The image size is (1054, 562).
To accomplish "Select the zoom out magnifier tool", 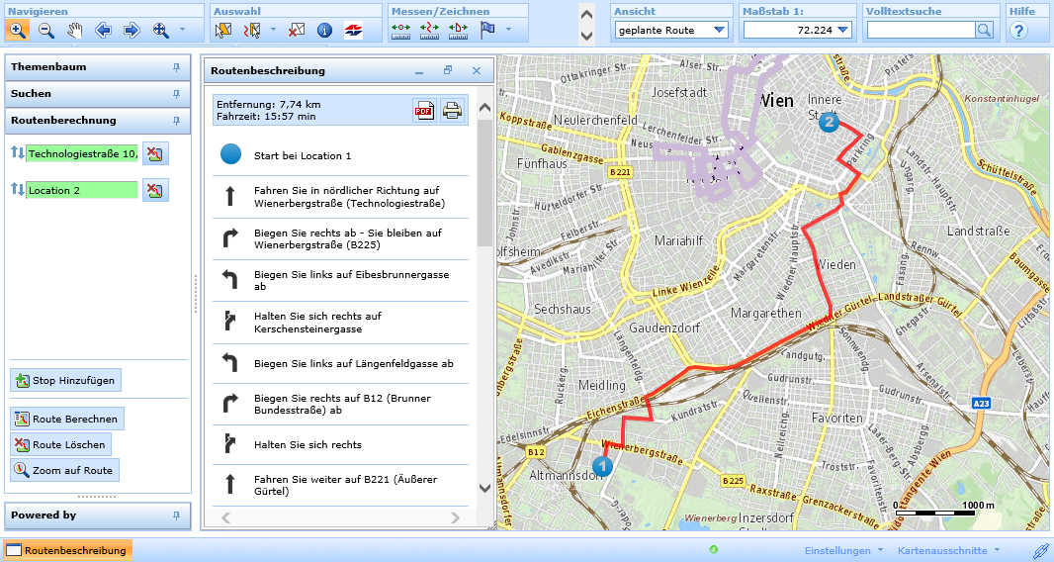I will pyautogui.click(x=45, y=31).
